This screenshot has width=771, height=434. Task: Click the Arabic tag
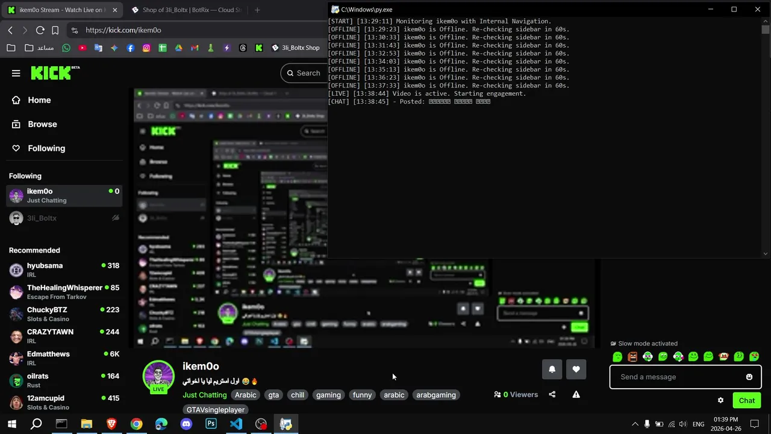click(245, 395)
